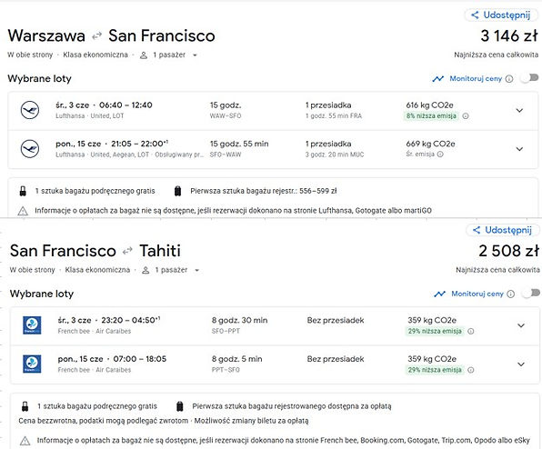Viewport: 542px width, 449px height.
Task: Expand the 15 cze French bee PPT–SFO flight
Action: [x=521, y=364]
